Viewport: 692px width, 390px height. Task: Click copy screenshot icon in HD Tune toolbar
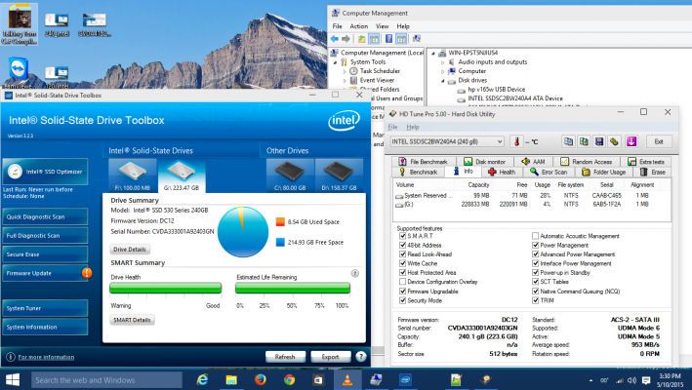[584, 141]
